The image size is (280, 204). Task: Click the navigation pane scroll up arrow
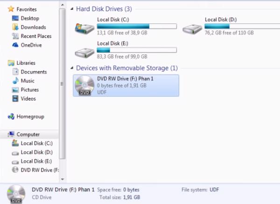click(63, 5)
